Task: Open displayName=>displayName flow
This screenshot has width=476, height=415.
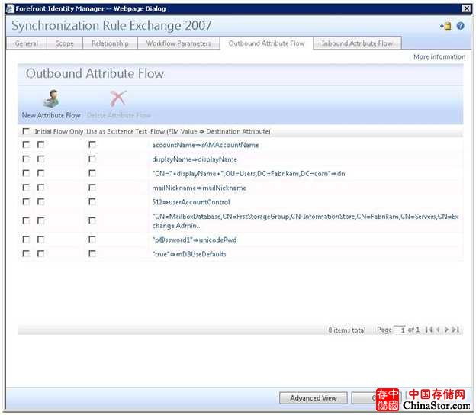Action: (x=195, y=159)
